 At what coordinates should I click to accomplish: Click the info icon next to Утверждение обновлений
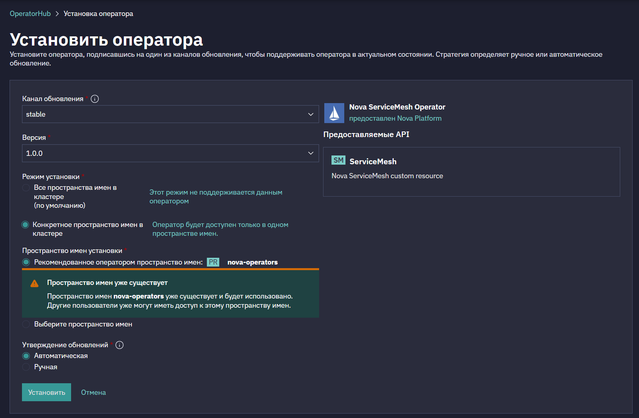(119, 345)
